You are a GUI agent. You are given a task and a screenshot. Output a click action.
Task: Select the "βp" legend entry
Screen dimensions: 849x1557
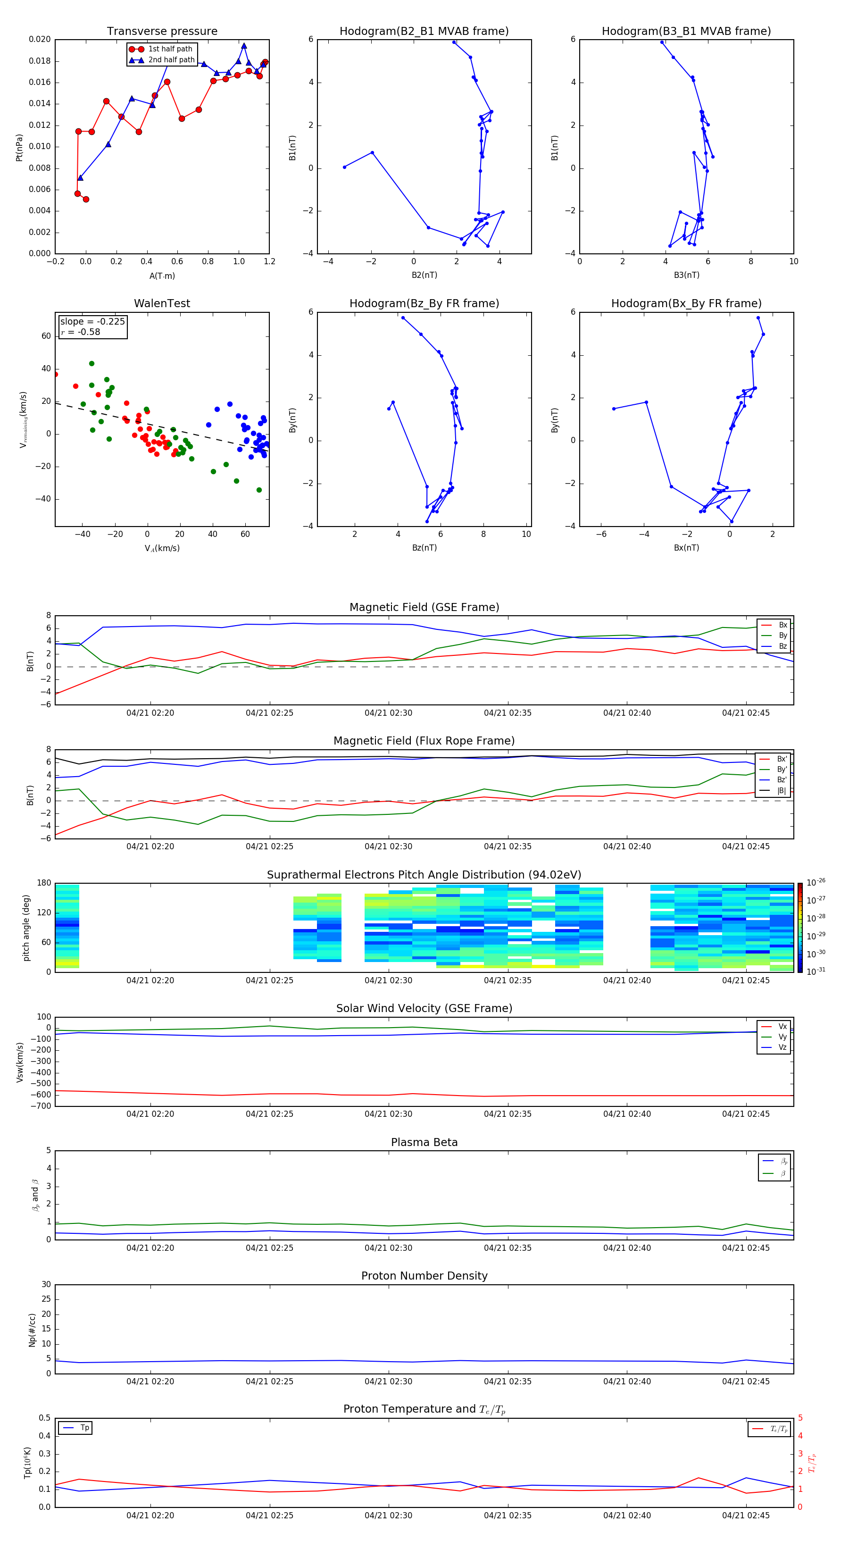pyautogui.click(x=774, y=1161)
